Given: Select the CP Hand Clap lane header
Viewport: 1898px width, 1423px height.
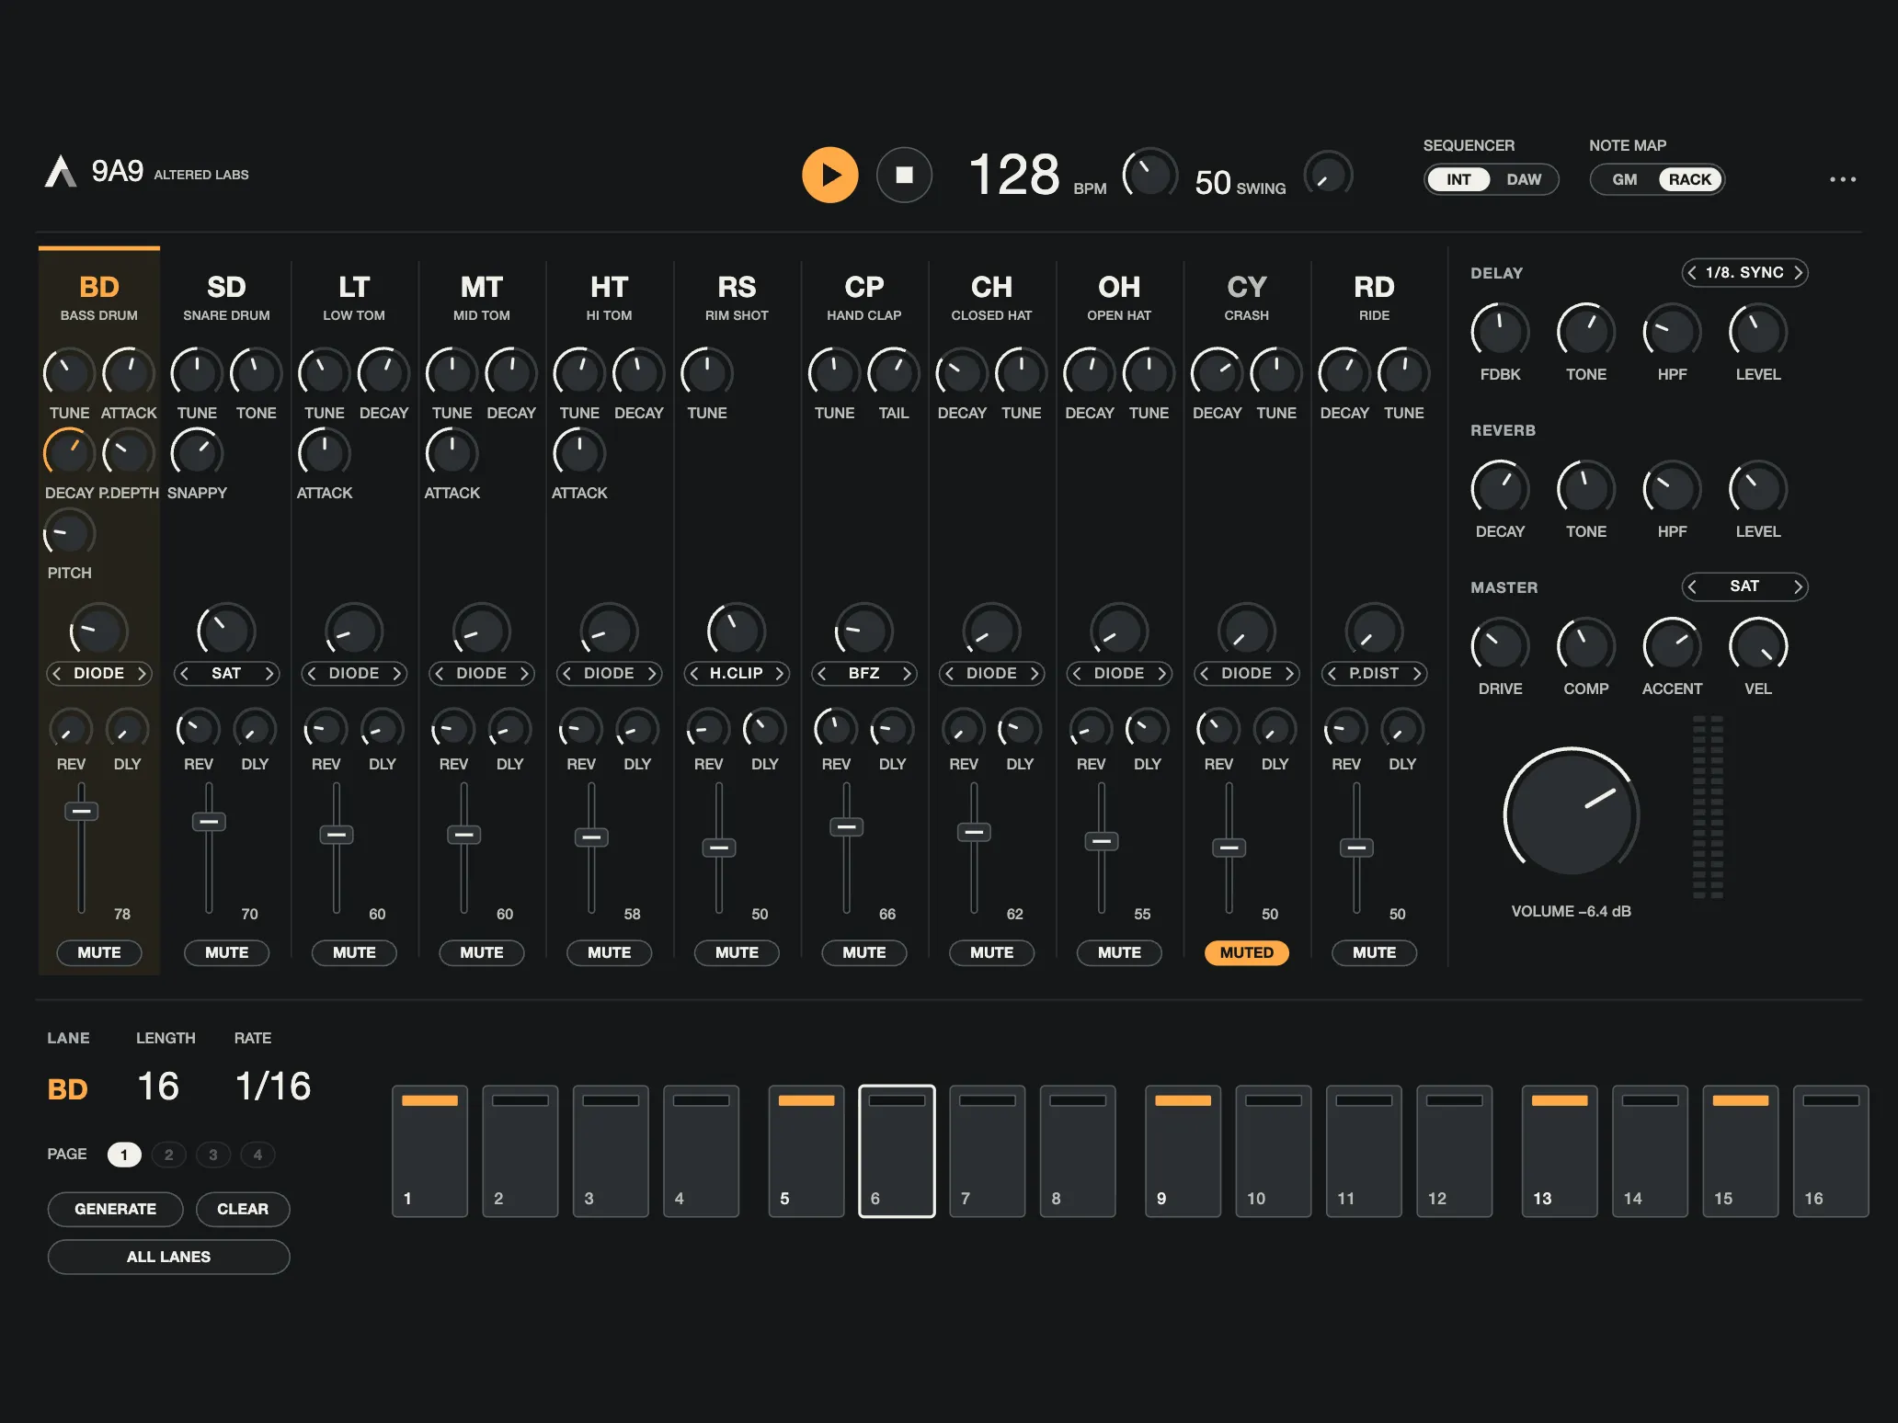Looking at the screenshot, I should tap(863, 297).
